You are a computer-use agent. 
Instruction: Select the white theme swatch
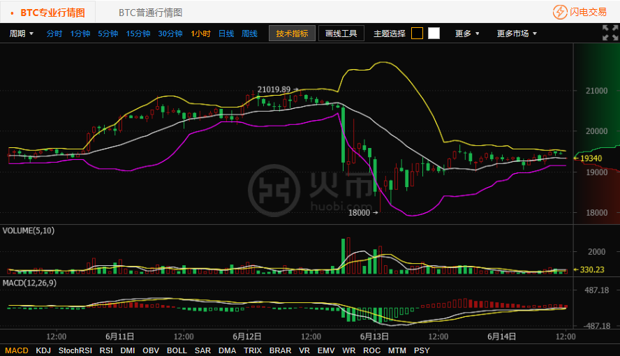(434, 34)
